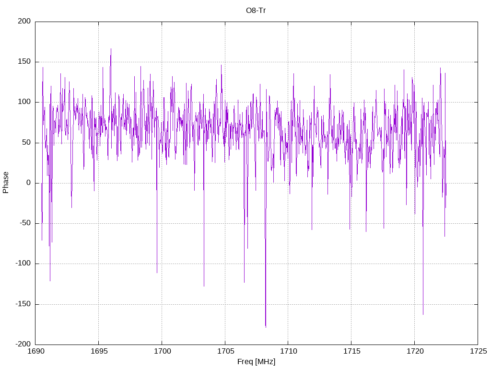491x368 pixels.
Task: Click the y-axis value 200
Action: click(x=24, y=21)
